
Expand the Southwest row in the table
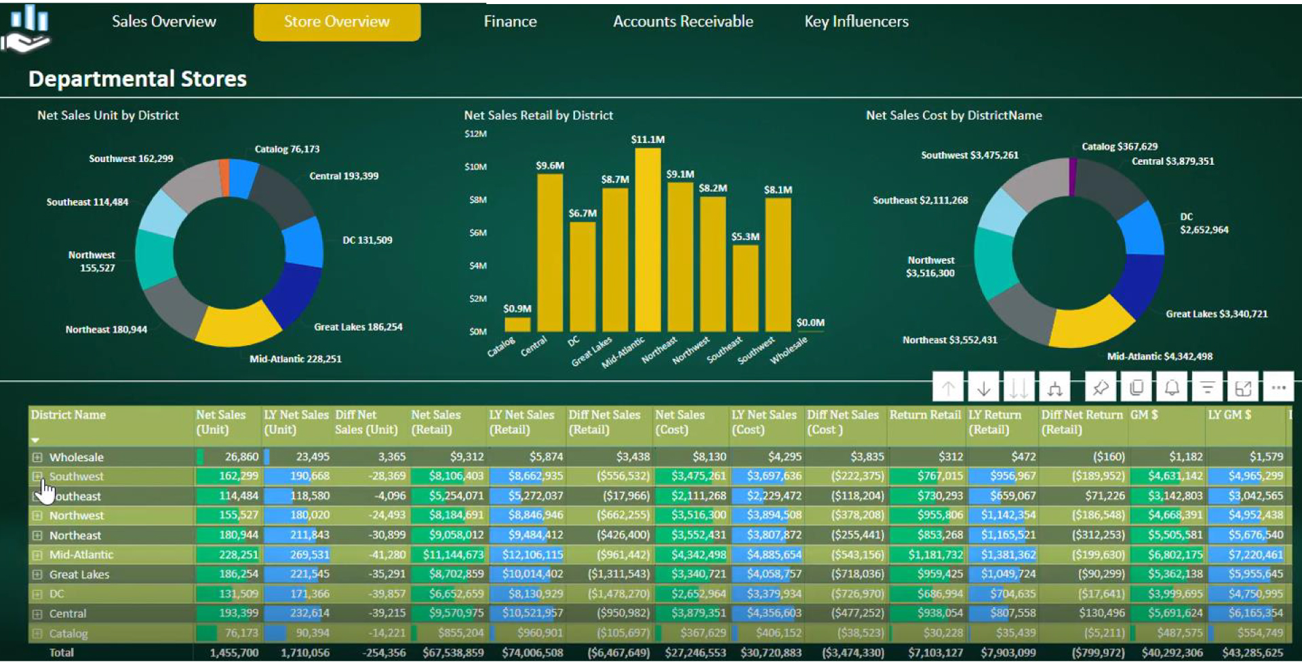pos(39,476)
